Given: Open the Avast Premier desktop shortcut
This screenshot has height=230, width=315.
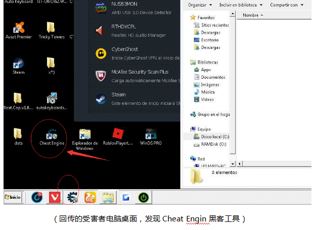Looking at the screenshot, I should pos(19,30).
